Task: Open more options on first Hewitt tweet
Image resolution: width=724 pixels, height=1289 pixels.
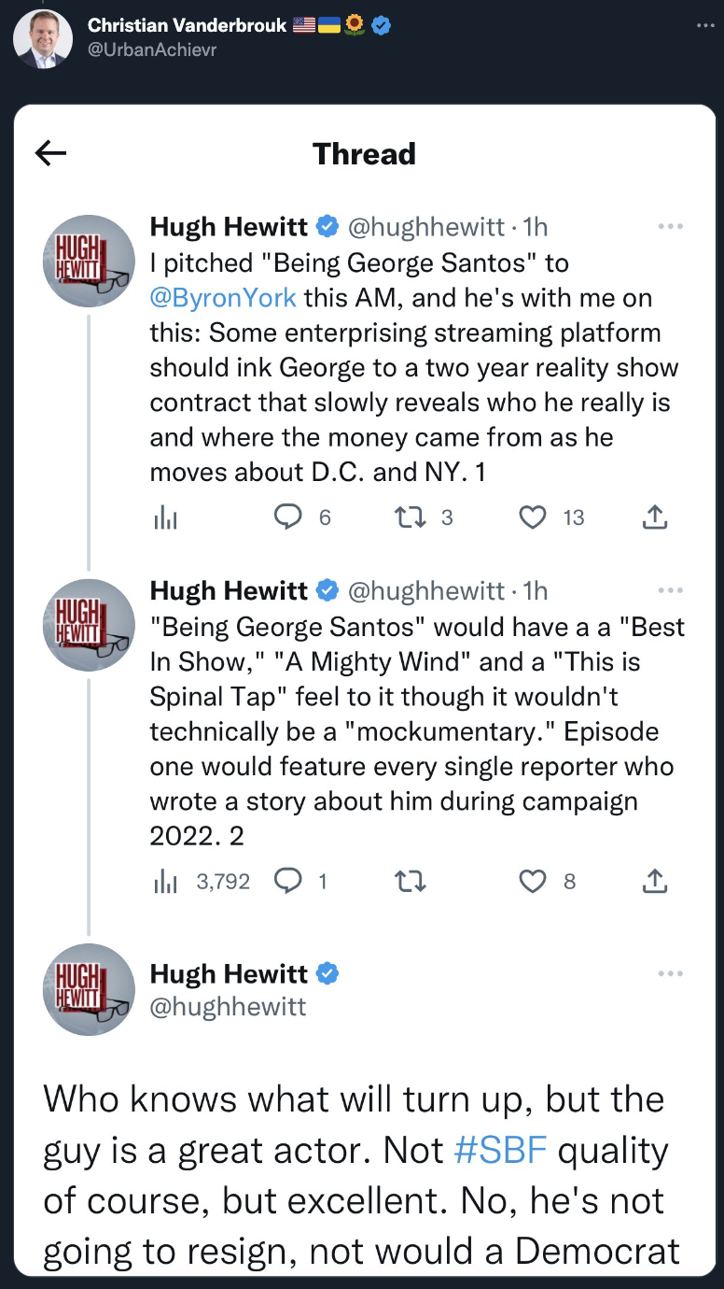Action: click(670, 227)
